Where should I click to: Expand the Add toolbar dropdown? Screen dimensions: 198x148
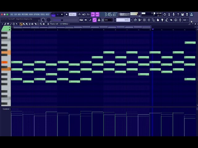coord(185,20)
